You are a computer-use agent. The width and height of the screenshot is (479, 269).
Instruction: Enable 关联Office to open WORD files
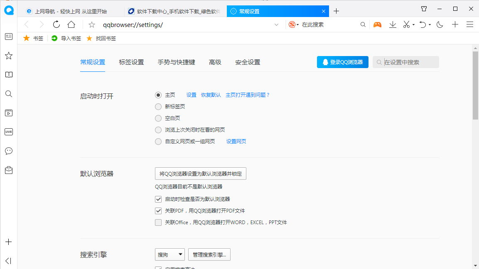point(158,222)
